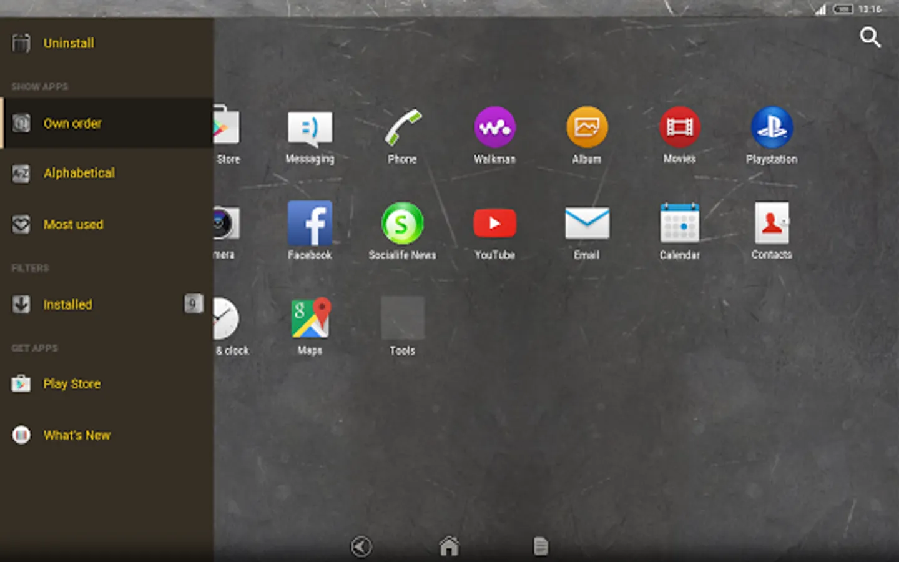
Task: Select Uninstall in the side menu
Action: (x=107, y=43)
